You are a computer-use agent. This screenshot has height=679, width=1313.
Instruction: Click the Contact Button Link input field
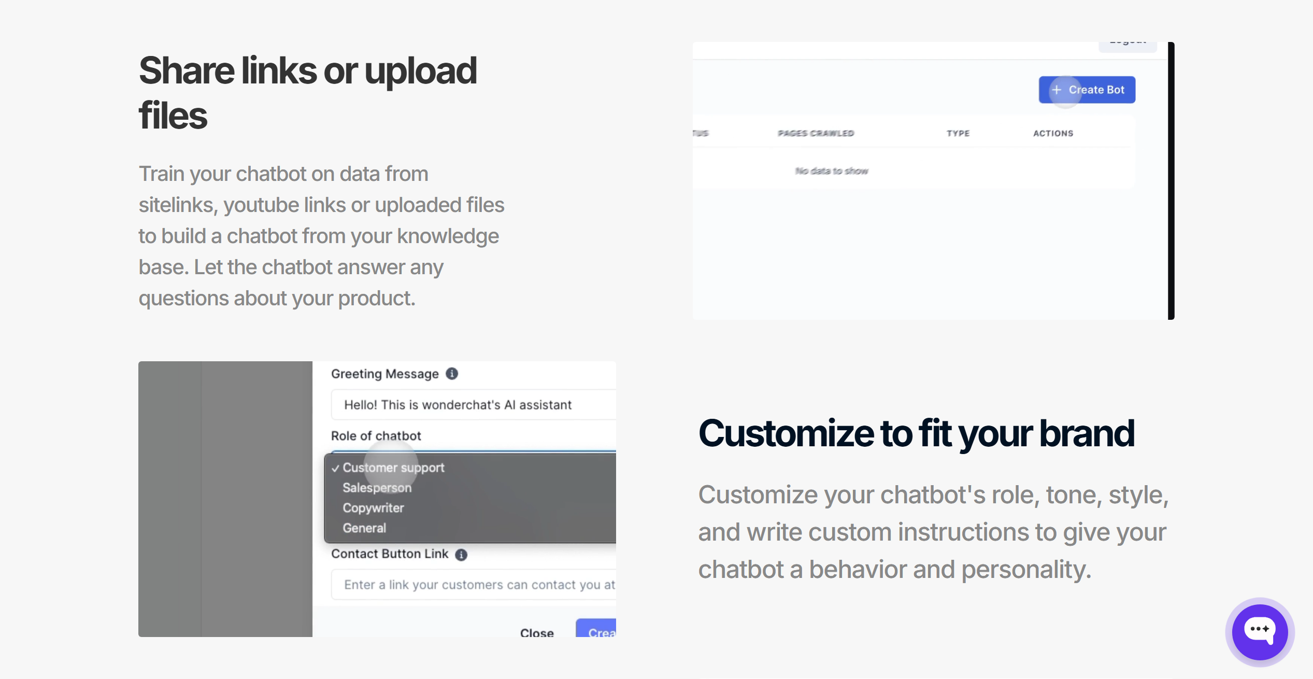(x=474, y=585)
